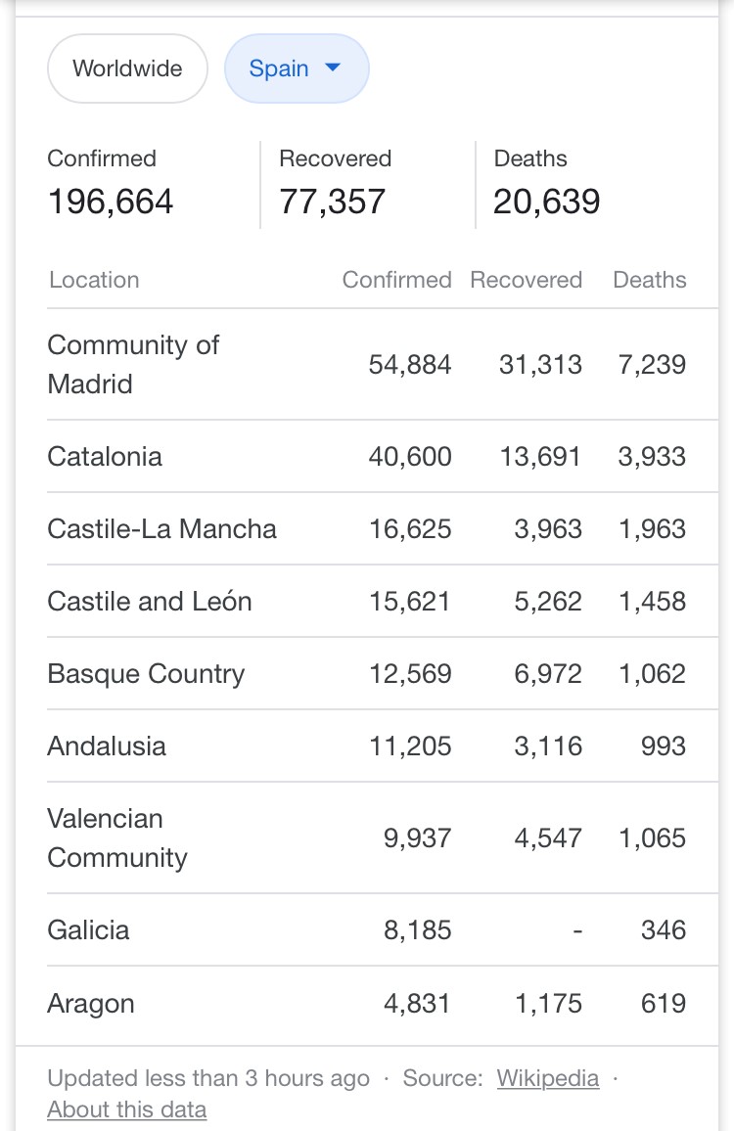Open the Spain region dropdown
This screenshot has height=1131, width=734.
tap(297, 68)
